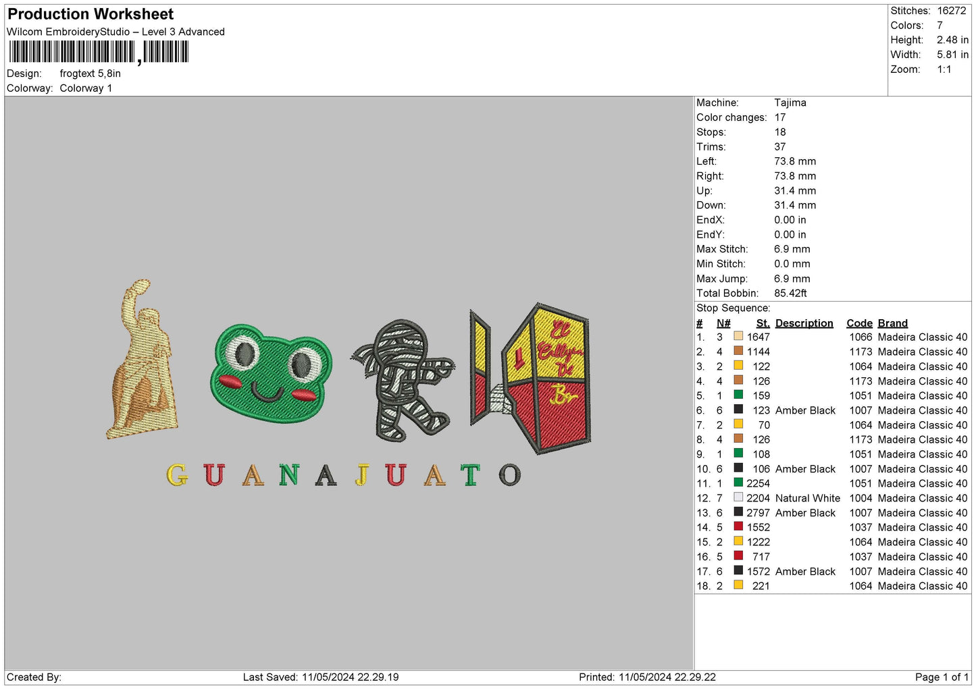976x689 pixels.
Task: Click the stitch count 717 in row 16
Action: tap(761, 557)
